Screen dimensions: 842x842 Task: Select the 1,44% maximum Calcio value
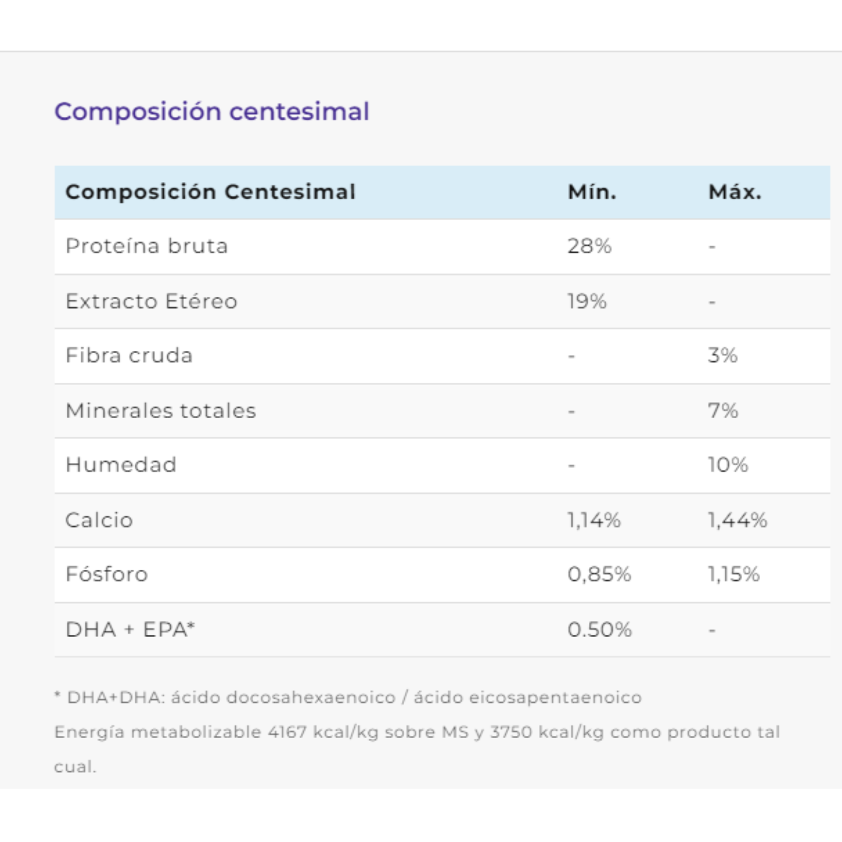pyautogui.click(x=737, y=520)
